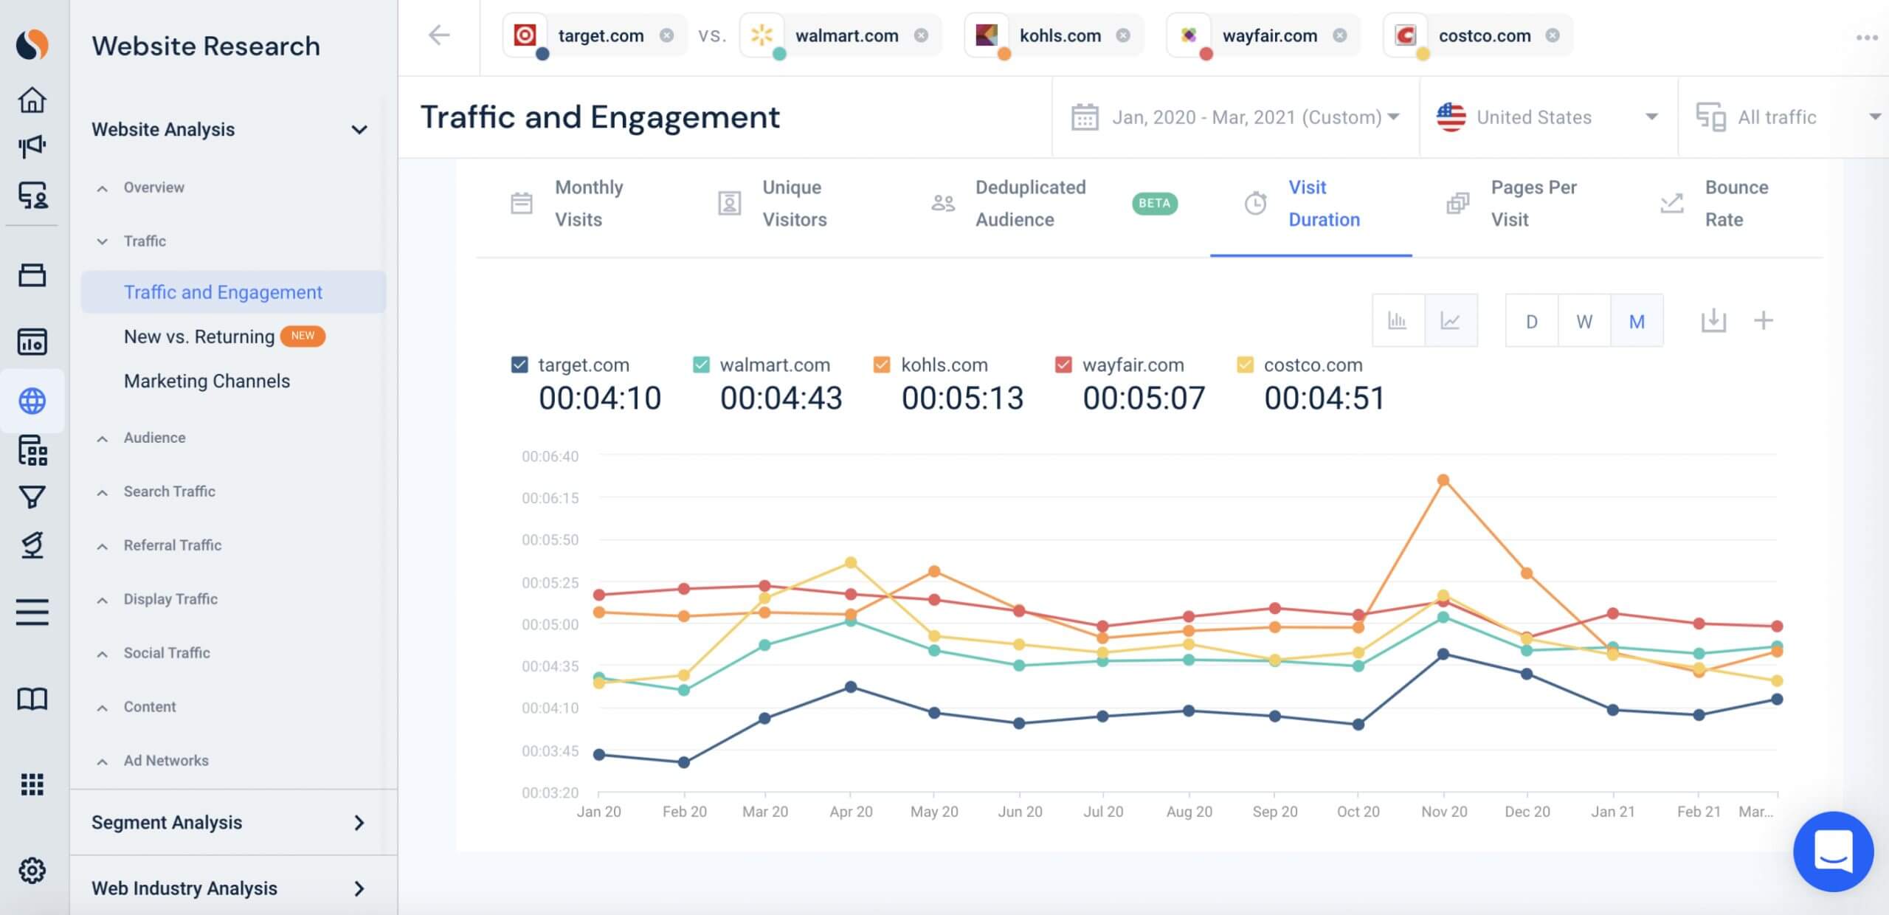Uncheck wayfair.com in chart legend
The width and height of the screenshot is (1889, 915).
1063,365
